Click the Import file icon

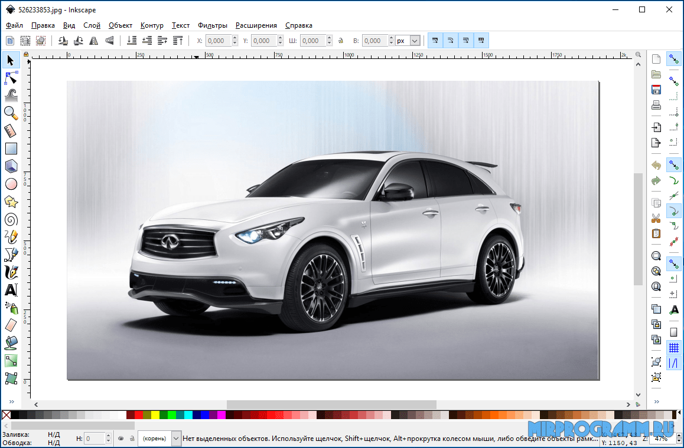point(656,127)
